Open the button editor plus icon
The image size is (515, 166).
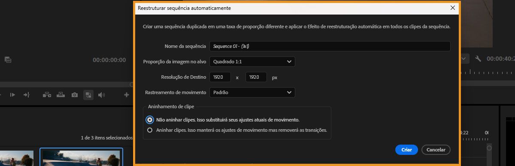click(127, 95)
